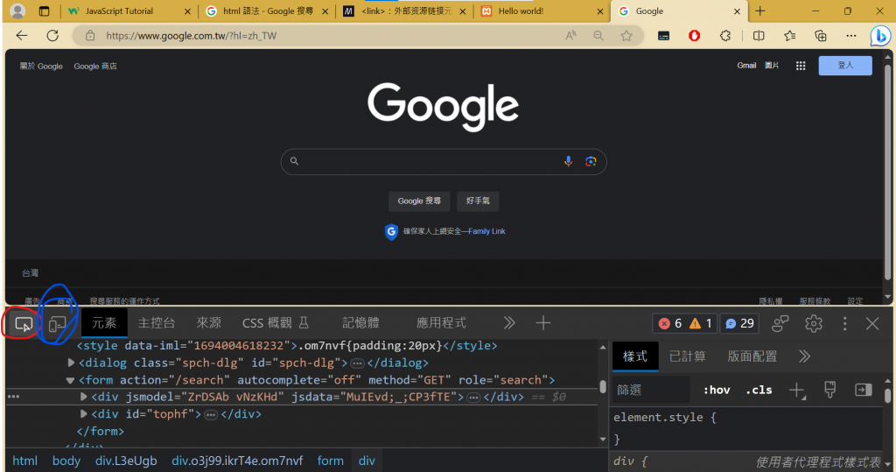Click the Google search input box
Screen dimensions: 896x472
pos(443,162)
